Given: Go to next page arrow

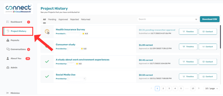Looking at the screenshot, I should (199, 88).
